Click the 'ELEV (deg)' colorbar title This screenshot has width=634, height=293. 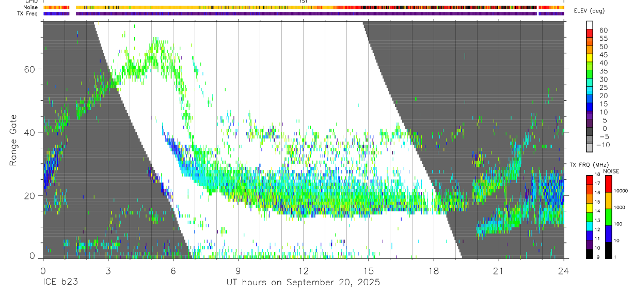coord(589,11)
